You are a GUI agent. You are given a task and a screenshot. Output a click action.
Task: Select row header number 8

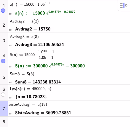[x=4, y=122]
